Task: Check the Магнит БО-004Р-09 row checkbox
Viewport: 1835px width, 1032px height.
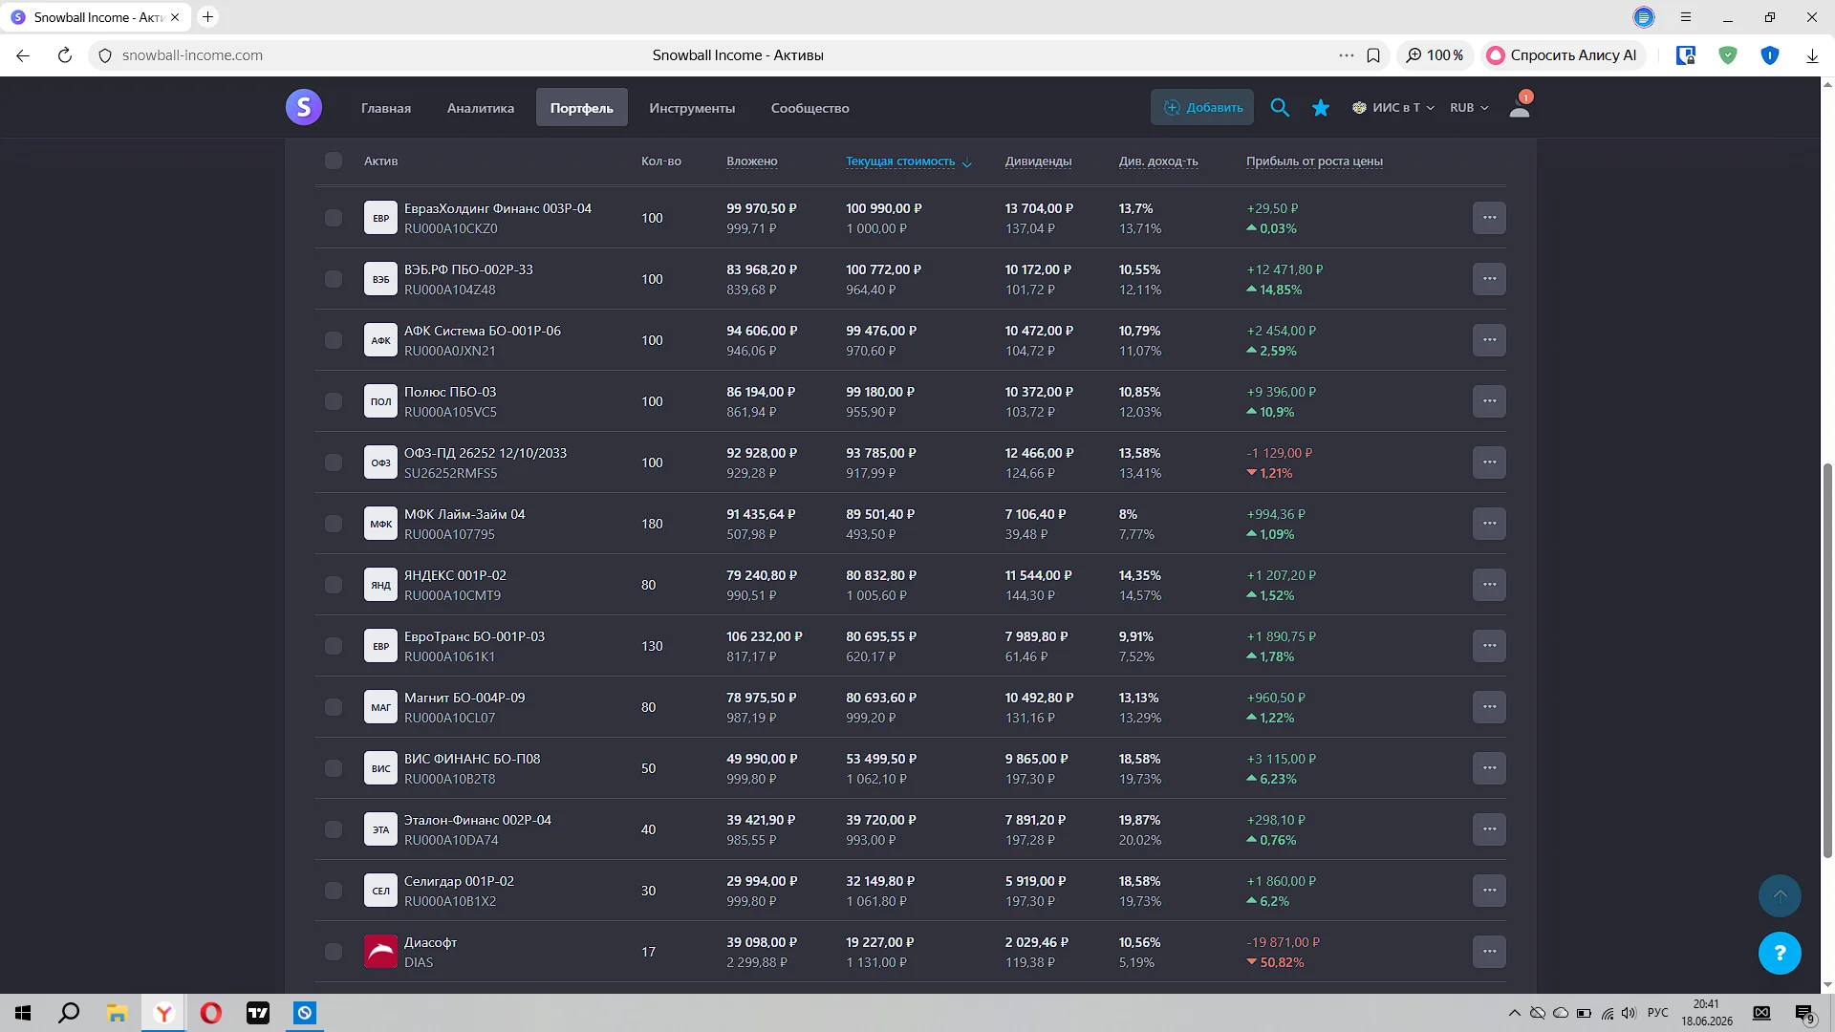Action: point(333,707)
